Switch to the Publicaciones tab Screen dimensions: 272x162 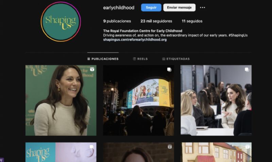tap(103, 59)
